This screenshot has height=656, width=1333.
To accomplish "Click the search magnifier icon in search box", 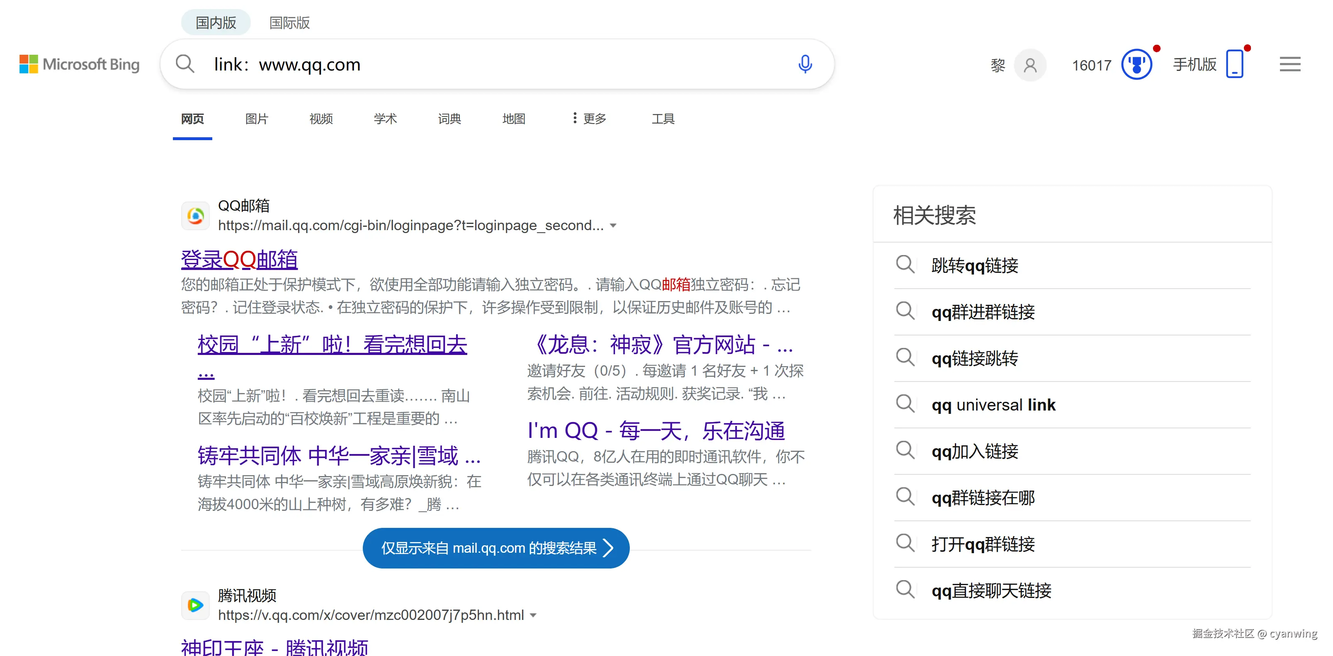I will (185, 64).
